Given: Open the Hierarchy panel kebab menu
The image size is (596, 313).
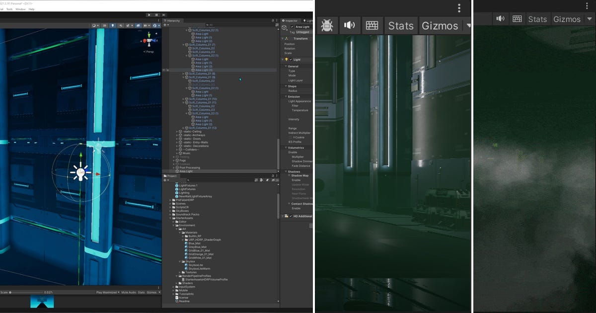Looking at the screenshot, I should pos(277,21).
